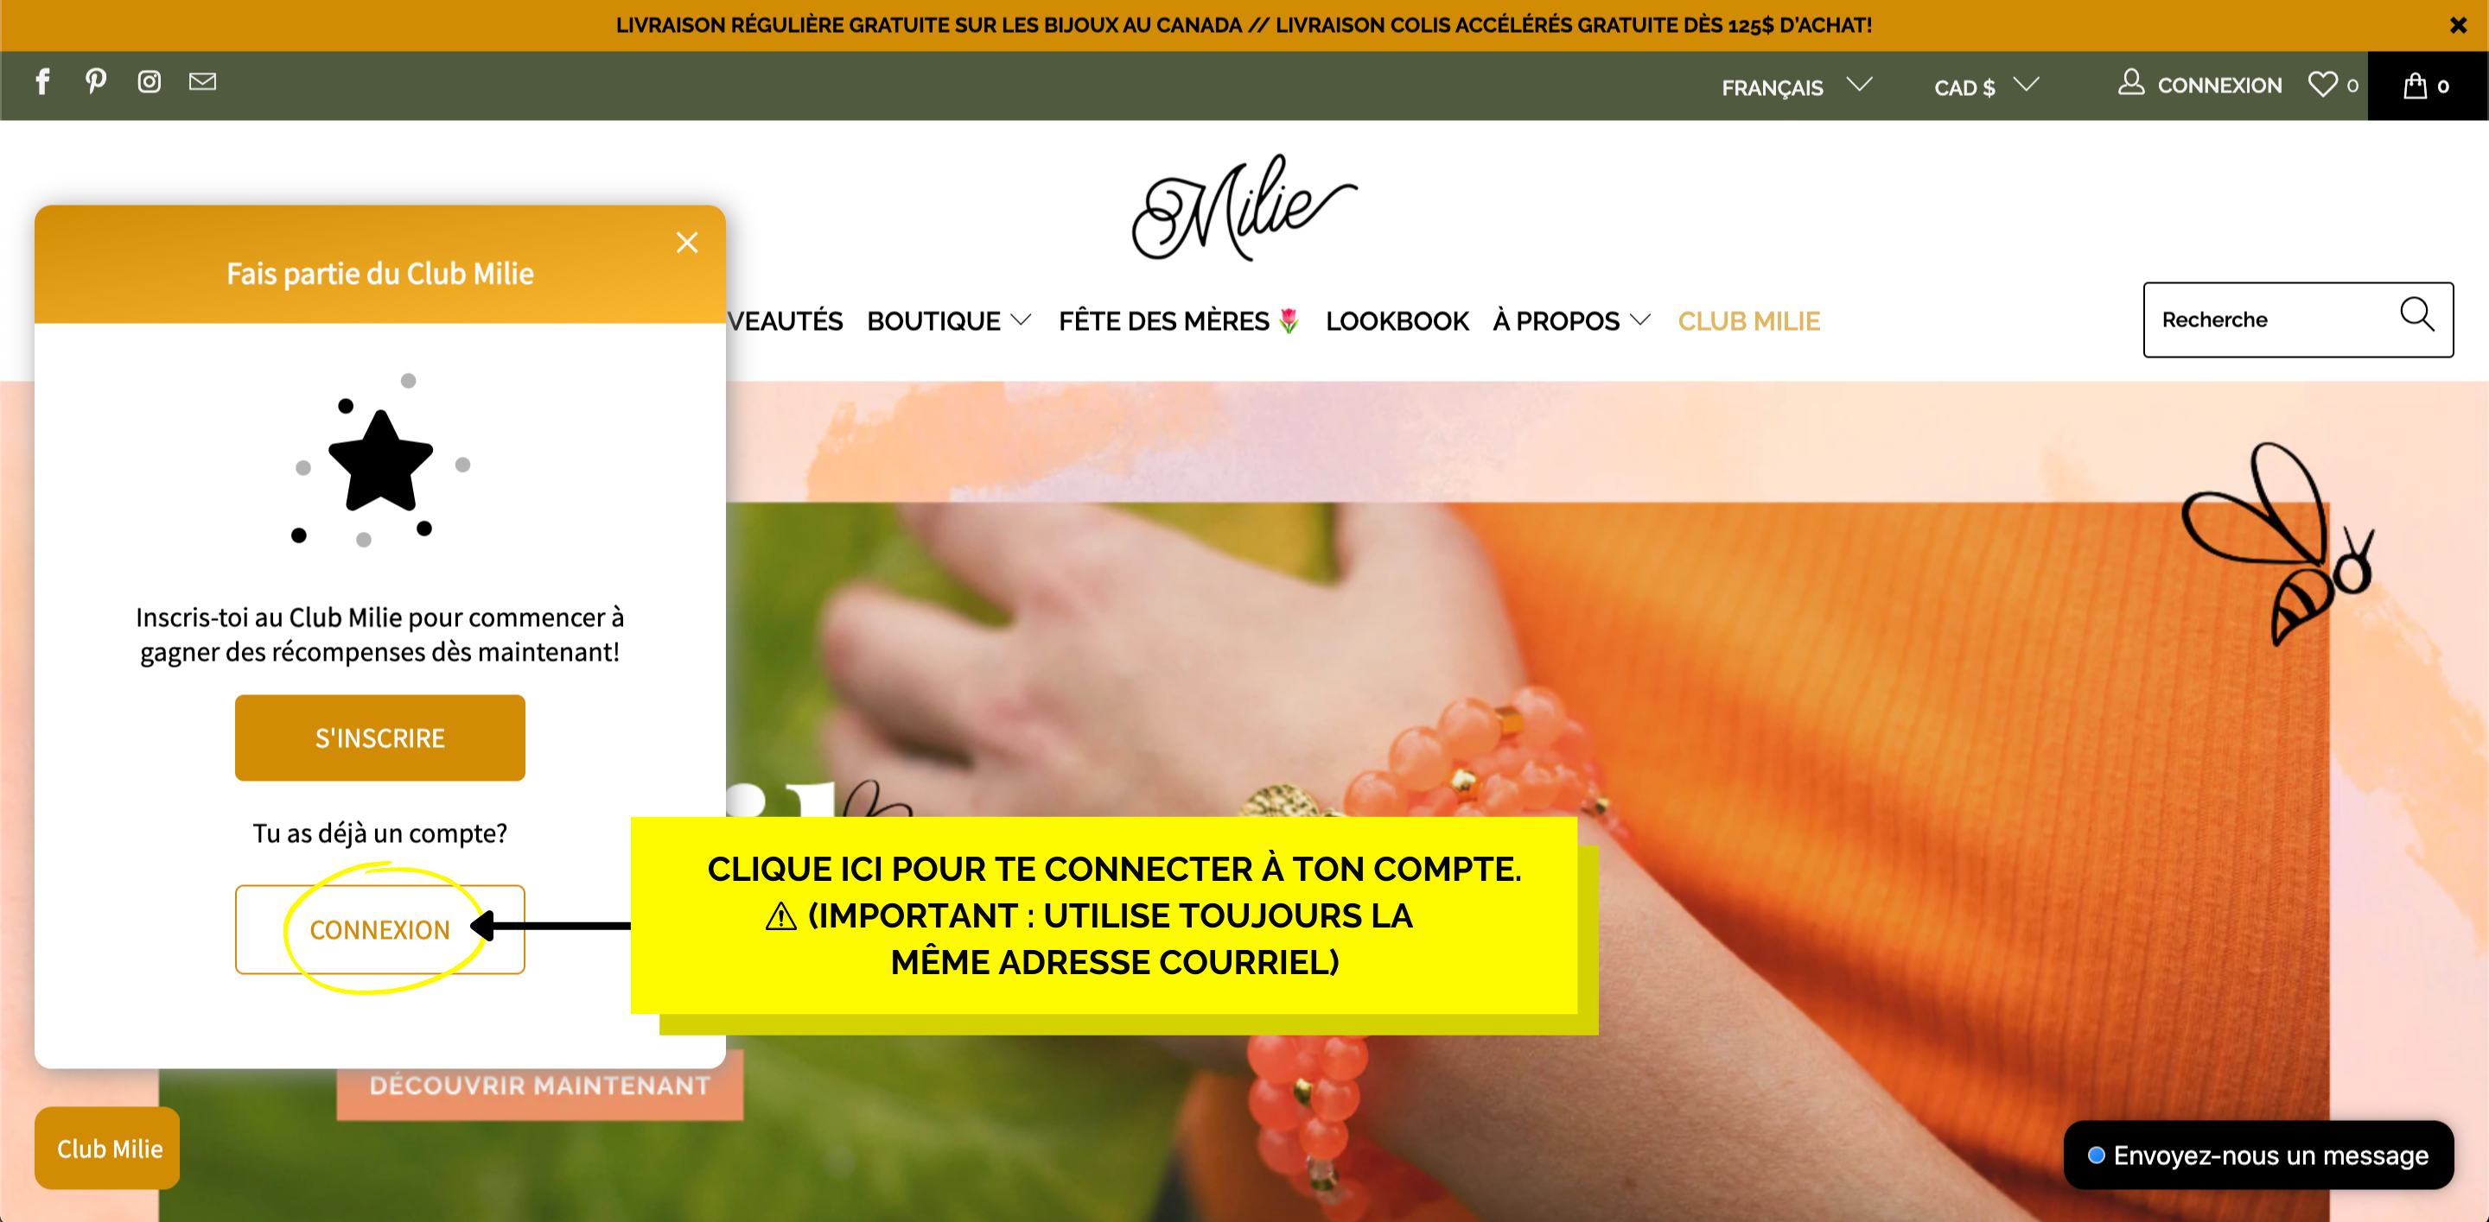Expand the BOUTIQUE menu dropdown
Viewport: 2489px width, 1222px height.
pyautogui.click(x=949, y=320)
